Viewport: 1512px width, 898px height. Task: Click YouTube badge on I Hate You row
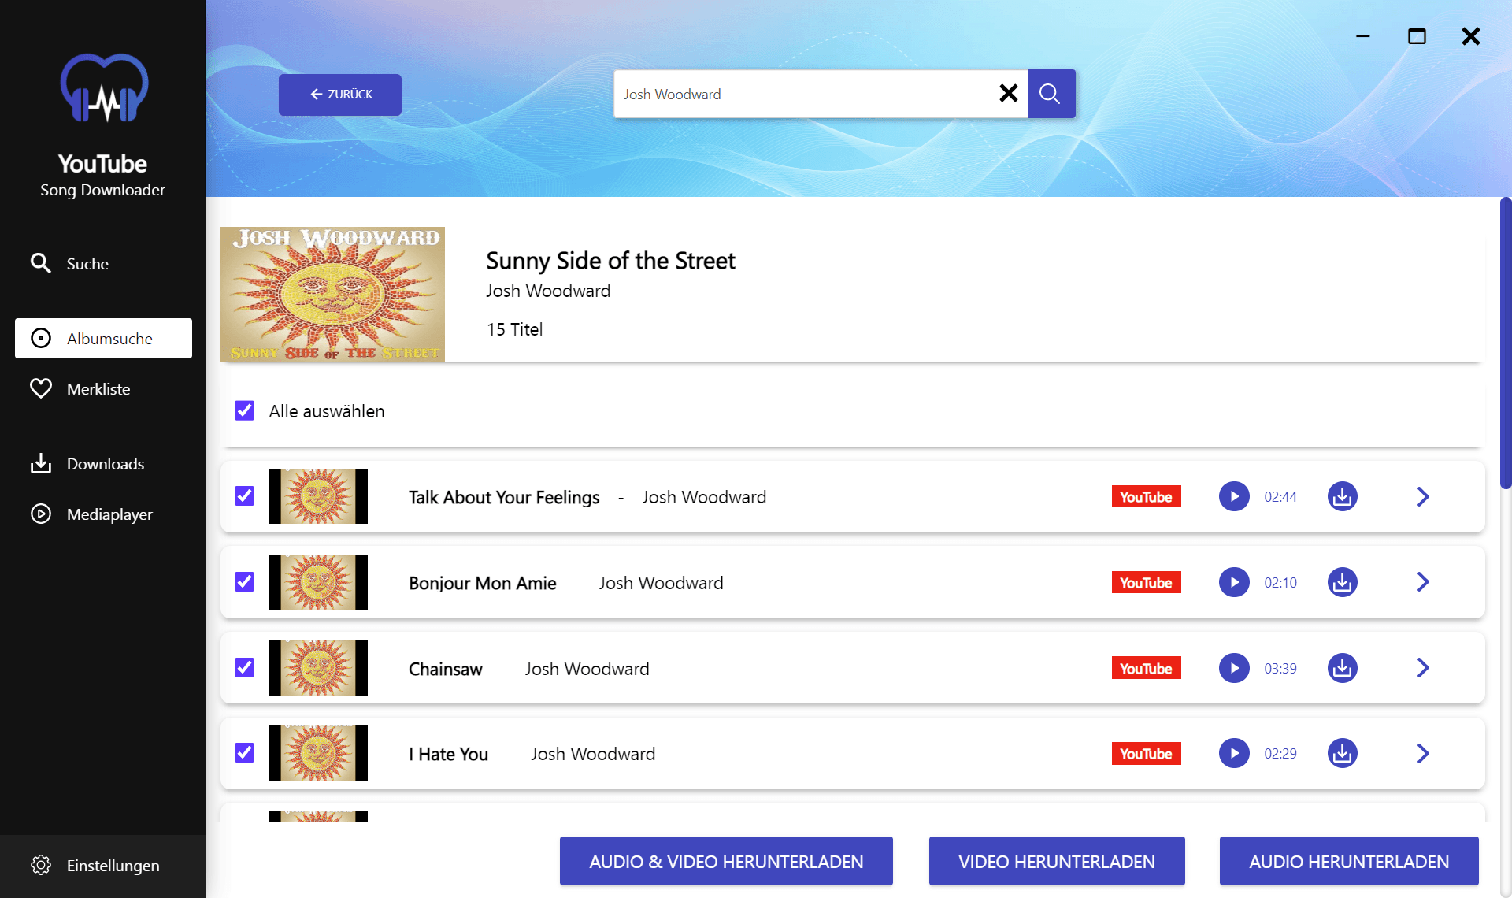(x=1147, y=754)
